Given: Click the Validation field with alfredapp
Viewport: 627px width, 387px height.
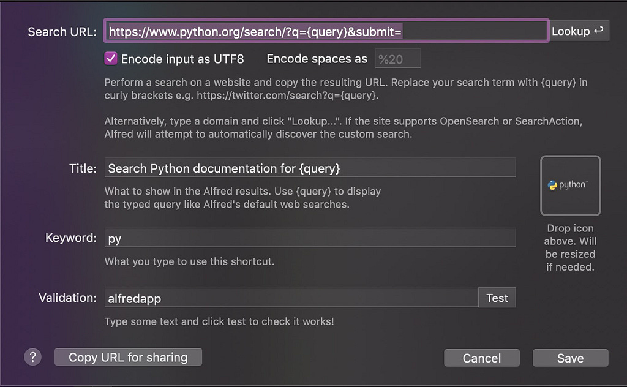Looking at the screenshot, I should [x=291, y=298].
